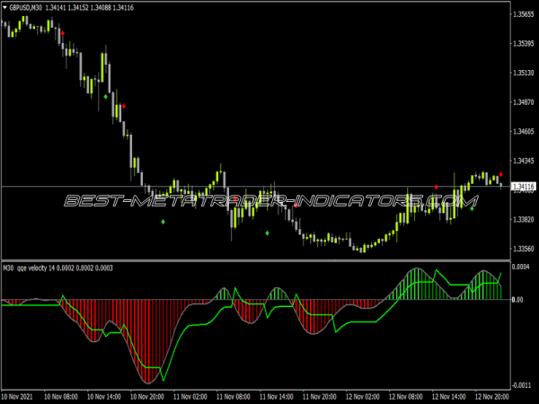Click the OHLC values 1.34141 1.34152 1.34088 1.34116

(89, 7)
